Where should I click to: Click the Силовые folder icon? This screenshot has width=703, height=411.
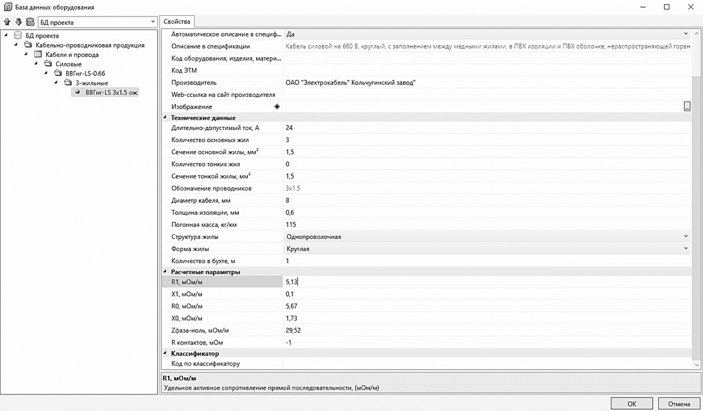click(x=48, y=64)
